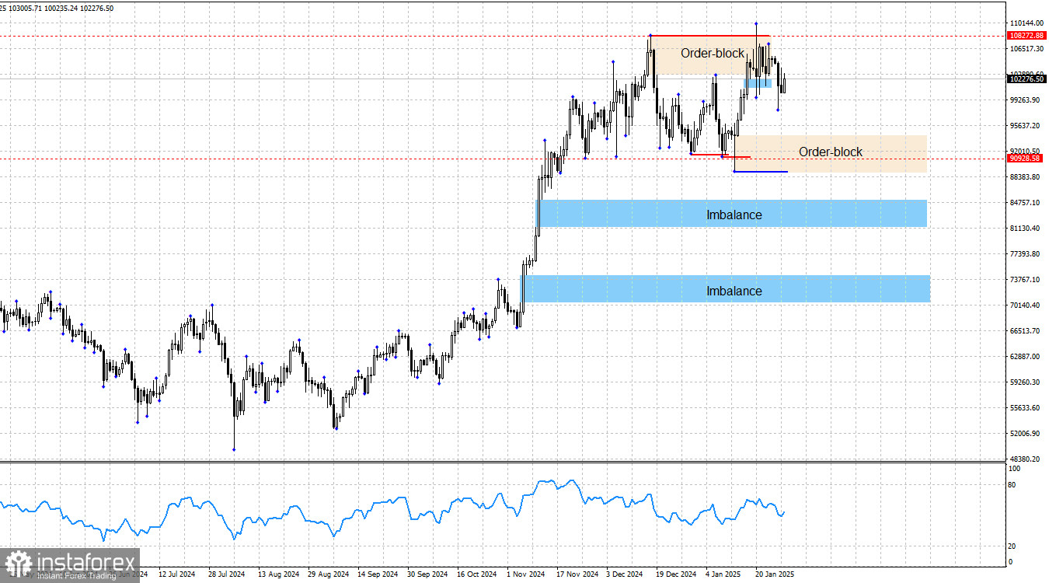Image resolution: width=1049 pixels, height=583 pixels.
Task: Click the indicator scale value 100
Action: coord(1014,469)
